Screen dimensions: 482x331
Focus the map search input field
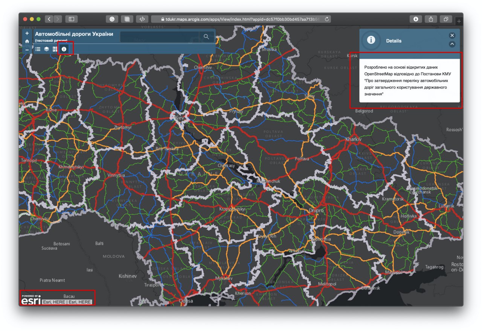click(160, 37)
